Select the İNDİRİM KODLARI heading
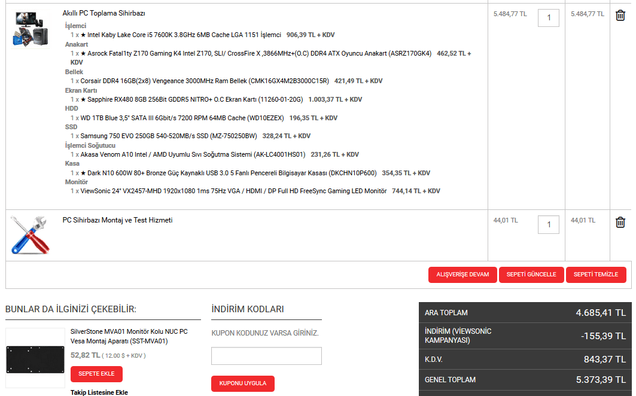The height and width of the screenshot is (396, 636). point(248,309)
